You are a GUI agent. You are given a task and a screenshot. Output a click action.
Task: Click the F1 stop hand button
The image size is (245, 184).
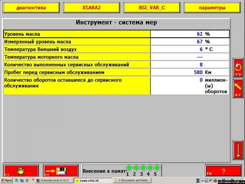(21, 171)
